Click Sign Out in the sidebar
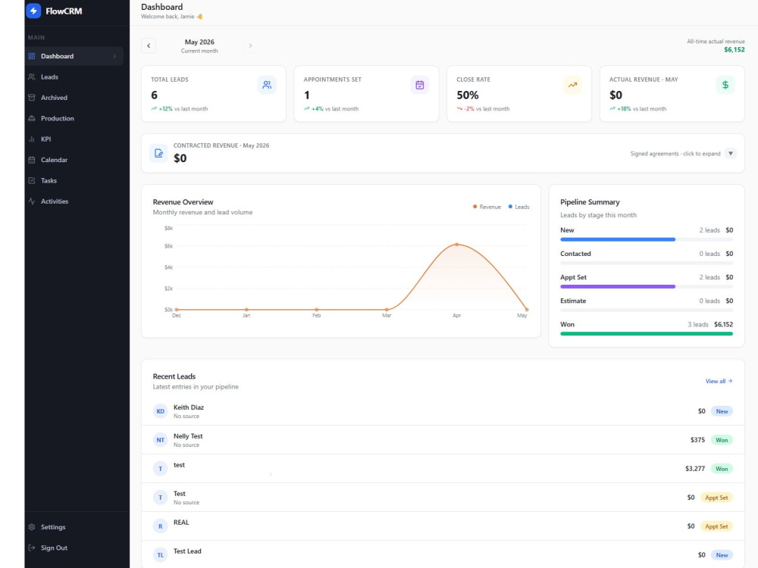This screenshot has height=568, width=758. (x=74, y=548)
